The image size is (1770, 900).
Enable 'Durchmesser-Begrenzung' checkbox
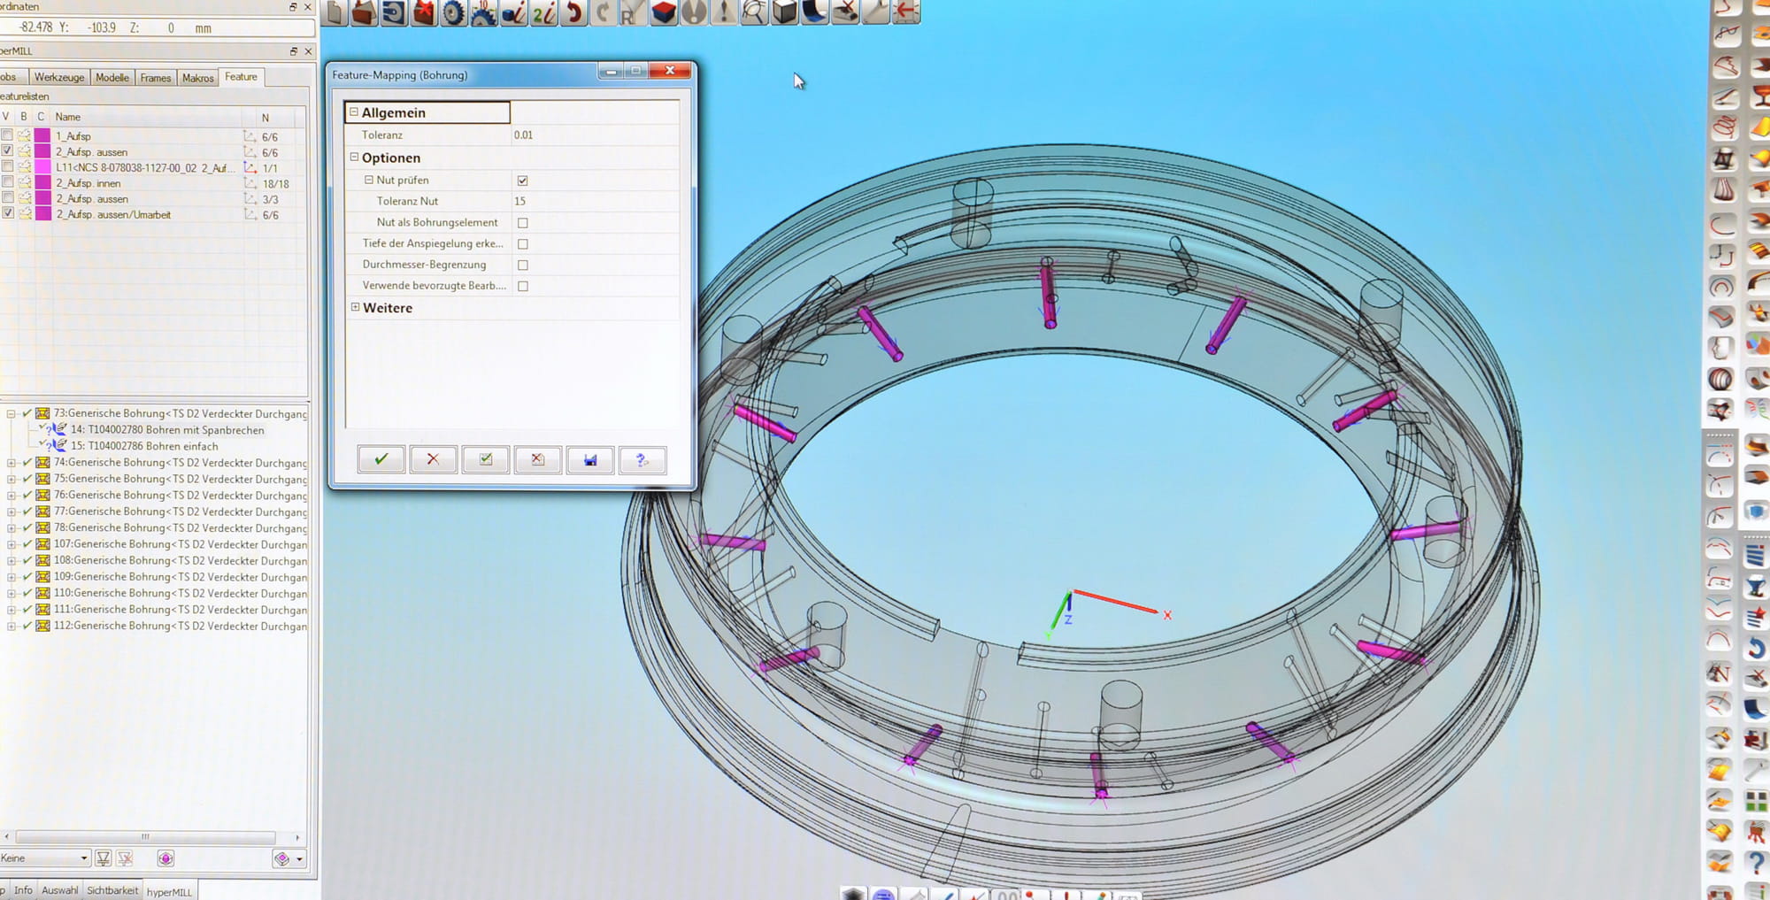[x=522, y=265]
